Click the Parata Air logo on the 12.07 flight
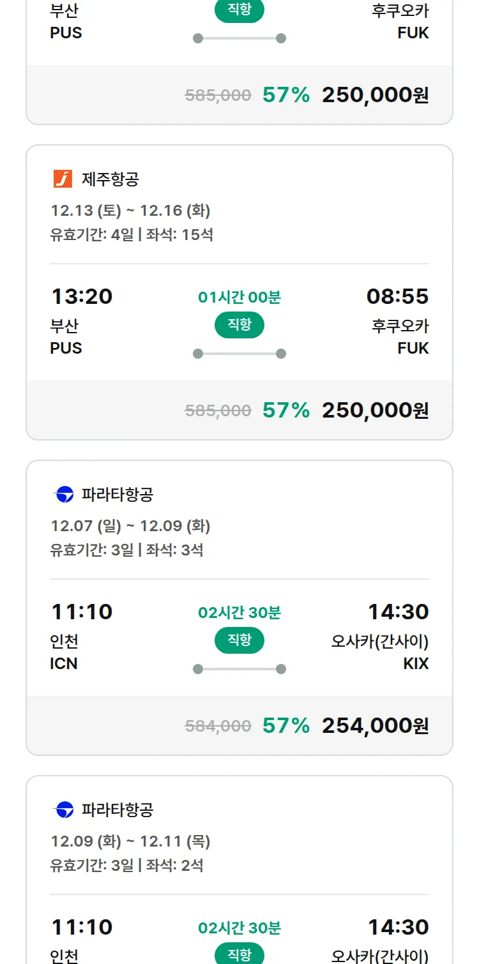The width and height of the screenshot is (479, 964). point(63,495)
